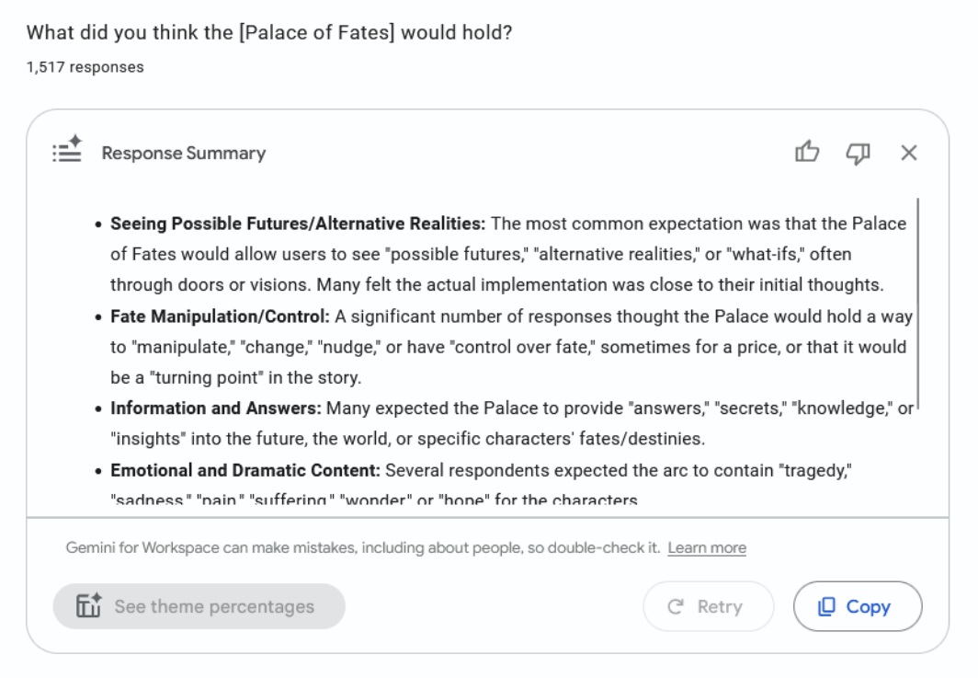Select the Information and Answers bullet heading
Viewport: 978px width, 678px height.
coord(216,408)
